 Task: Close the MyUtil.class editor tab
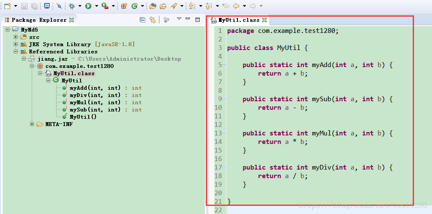pos(264,20)
